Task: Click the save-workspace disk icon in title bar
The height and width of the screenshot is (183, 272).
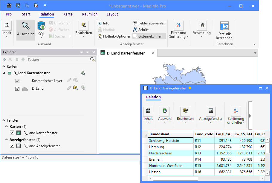Action: pyautogui.click(x=18, y=6)
